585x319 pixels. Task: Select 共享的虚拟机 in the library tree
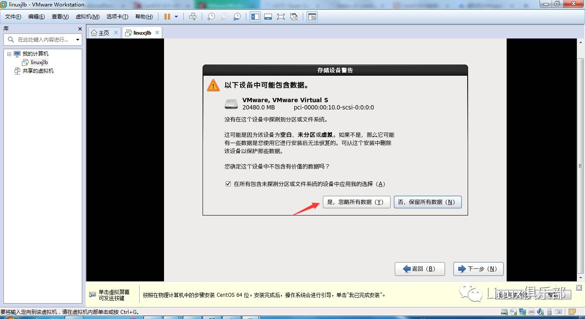point(38,71)
